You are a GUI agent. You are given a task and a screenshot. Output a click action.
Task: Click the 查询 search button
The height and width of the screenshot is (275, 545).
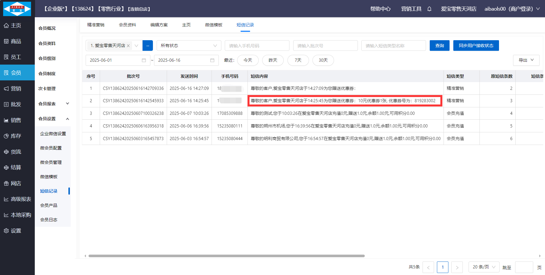point(439,46)
